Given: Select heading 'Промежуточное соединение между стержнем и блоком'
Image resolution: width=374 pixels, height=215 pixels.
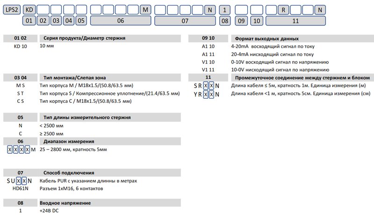Looking at the screenshot, I should point(302,78).
